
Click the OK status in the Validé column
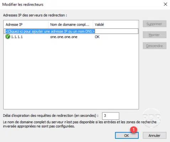(97, 37)
